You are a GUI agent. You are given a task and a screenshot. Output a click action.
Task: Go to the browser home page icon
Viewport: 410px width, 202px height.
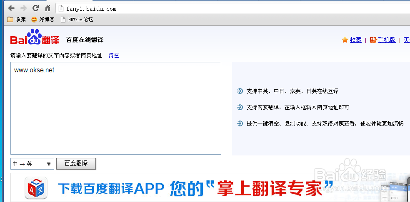point(47,8)
